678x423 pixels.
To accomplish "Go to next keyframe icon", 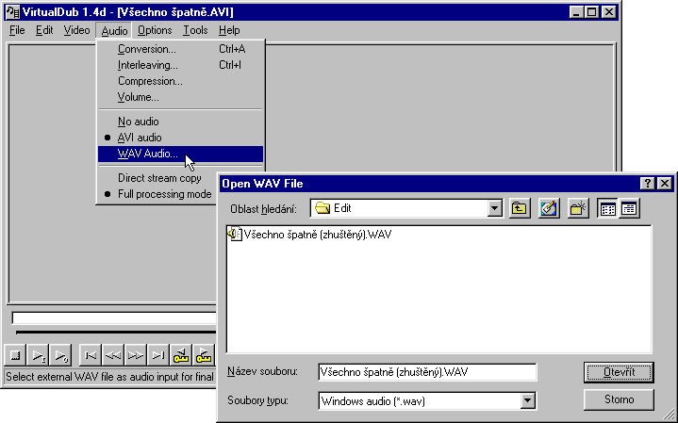I will pos(204,355).
